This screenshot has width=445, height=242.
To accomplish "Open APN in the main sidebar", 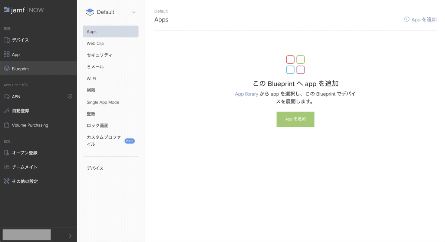I will click(x=38, y=96).
